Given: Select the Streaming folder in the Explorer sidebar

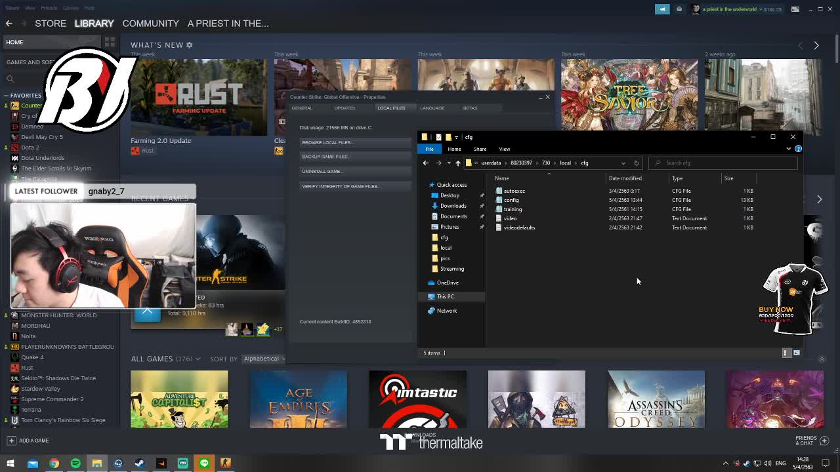Looking at the screenshot, I should tap(451, 269).
